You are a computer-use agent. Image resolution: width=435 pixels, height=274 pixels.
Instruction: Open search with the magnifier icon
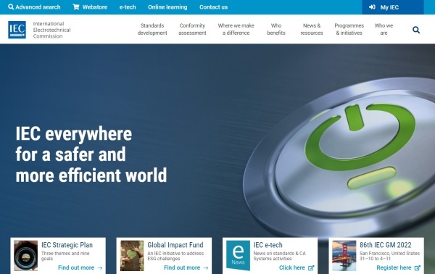tap(416, 30)
